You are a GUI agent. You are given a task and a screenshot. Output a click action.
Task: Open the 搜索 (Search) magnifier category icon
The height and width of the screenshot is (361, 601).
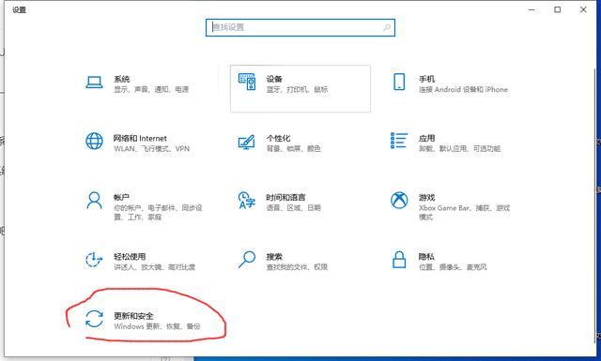pos(247,260)
